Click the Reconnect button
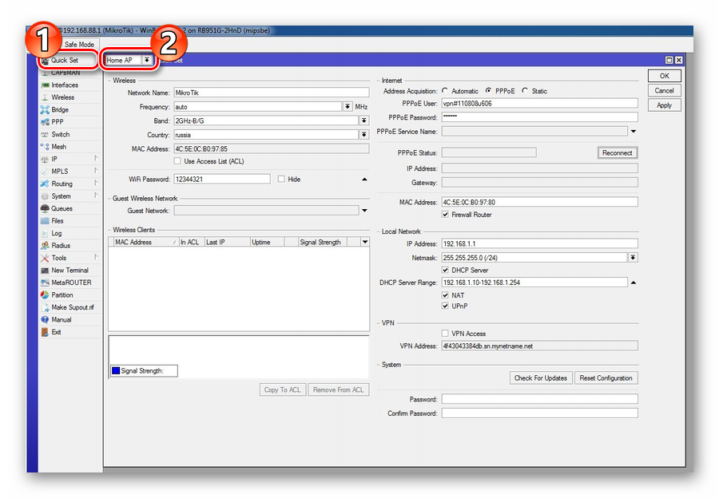This screenshot has width=719, height=498. [x=617, y=152]
